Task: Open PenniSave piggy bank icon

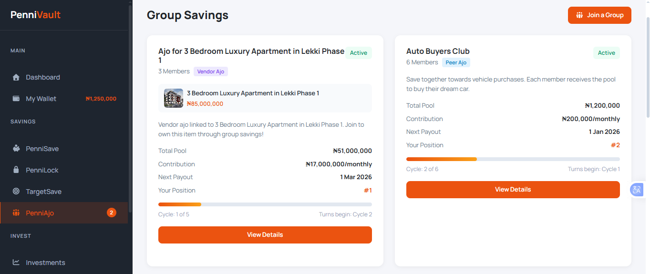Action: pyautogui.click(x=16, y=149)
